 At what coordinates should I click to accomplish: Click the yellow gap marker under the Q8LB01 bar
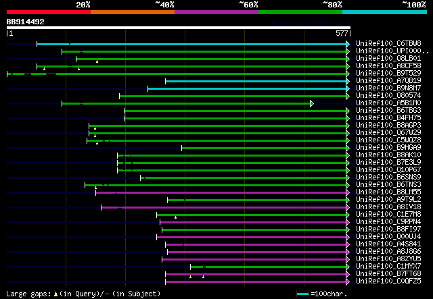click(x=97, y=61)
